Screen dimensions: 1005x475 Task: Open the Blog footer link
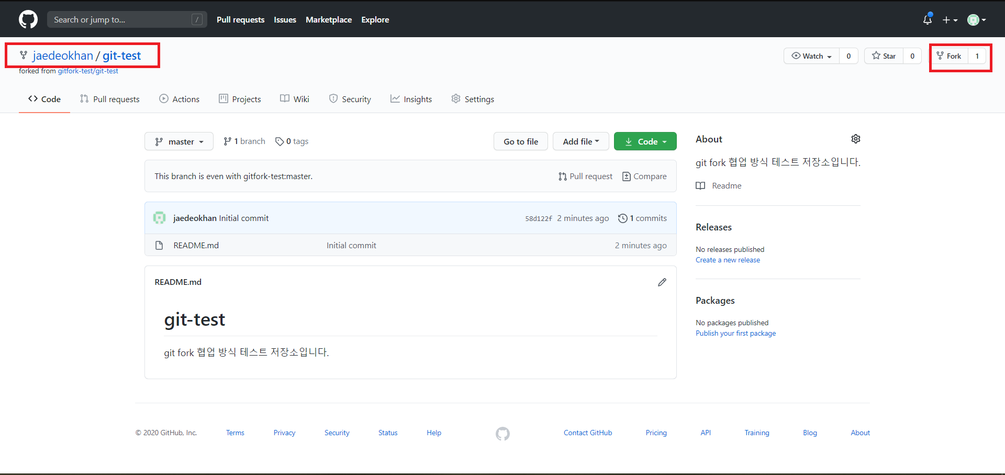pyautogui.click(x=810, y=433)
